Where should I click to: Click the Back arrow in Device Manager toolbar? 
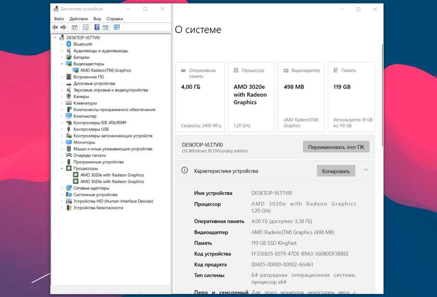pyautogui.click(x=55, y=28)
